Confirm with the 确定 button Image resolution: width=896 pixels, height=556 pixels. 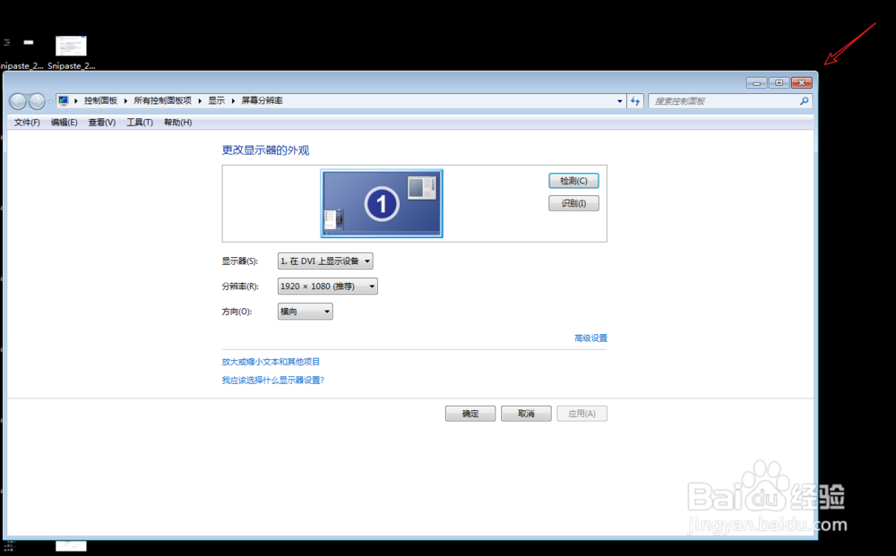point(470,414)
